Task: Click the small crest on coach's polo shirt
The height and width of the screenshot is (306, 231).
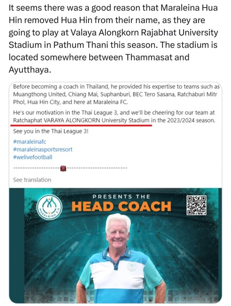Action: [x=131, y=267]
